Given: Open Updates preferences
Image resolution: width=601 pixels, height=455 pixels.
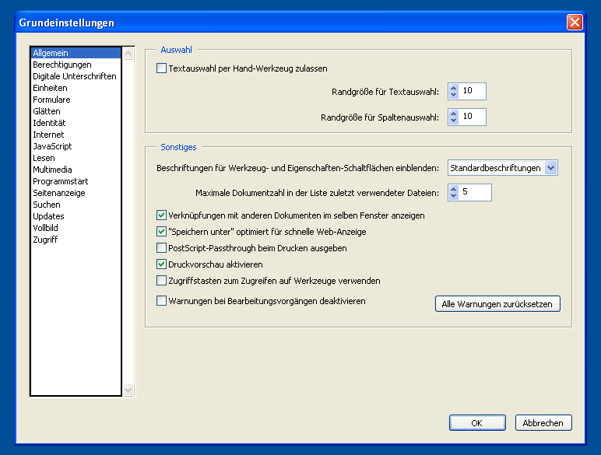Looking at the screenshot, I should click(76, 216).
